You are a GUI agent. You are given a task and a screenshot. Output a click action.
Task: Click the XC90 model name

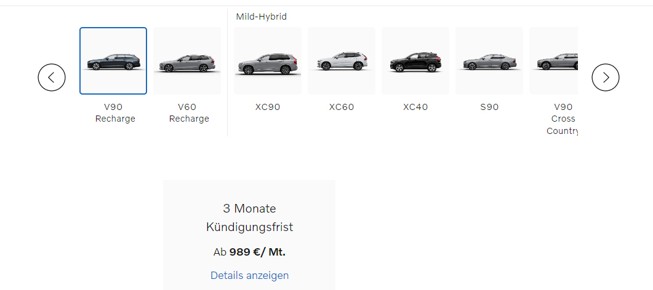(x=268, y=107)
